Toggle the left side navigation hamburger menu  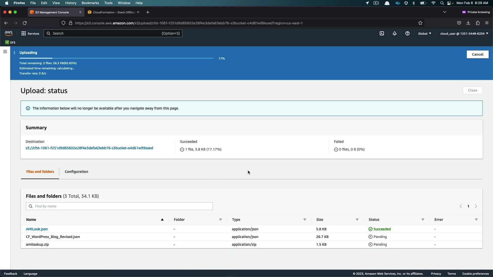click(x=5, y=52)
